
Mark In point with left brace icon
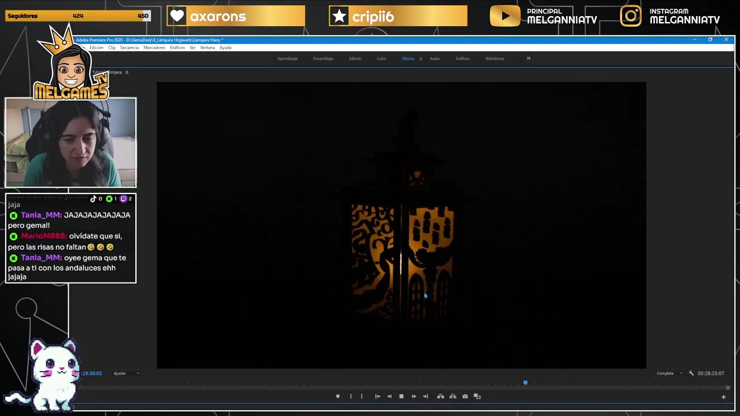pos(350,396)
